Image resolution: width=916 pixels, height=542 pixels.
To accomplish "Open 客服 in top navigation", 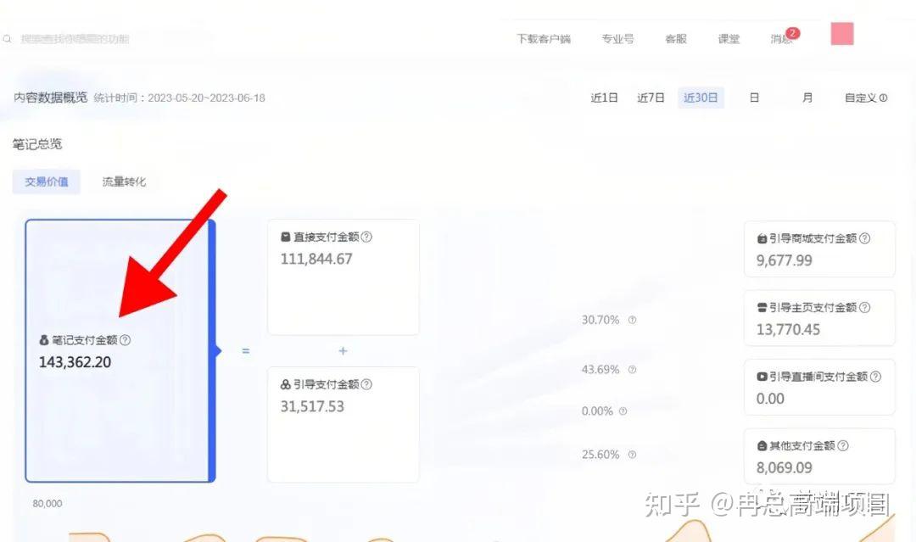I will tap(676, 39).
